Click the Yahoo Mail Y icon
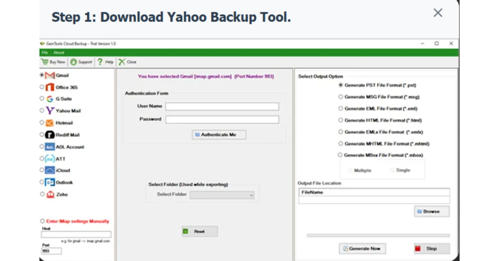499x261 pixels. [x=50, y=111]
